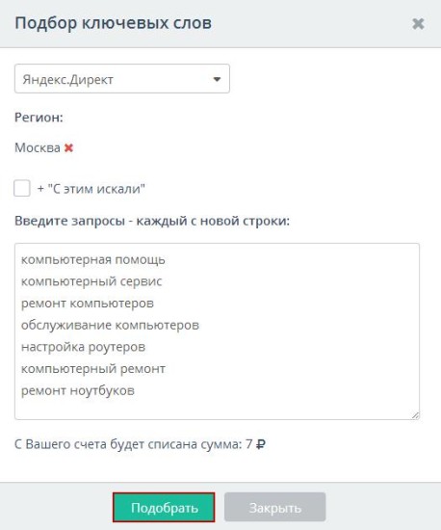Place cursor on "ремонт ноутбуков" line
Image resolution: width=441 pixels, height=530 pixels.
coord(78,390)
